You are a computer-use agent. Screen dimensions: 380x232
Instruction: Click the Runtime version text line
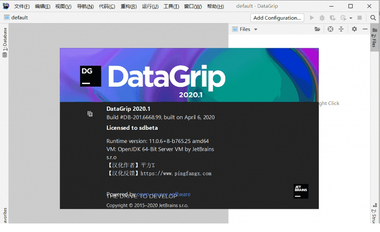click(x=158, y=141)
